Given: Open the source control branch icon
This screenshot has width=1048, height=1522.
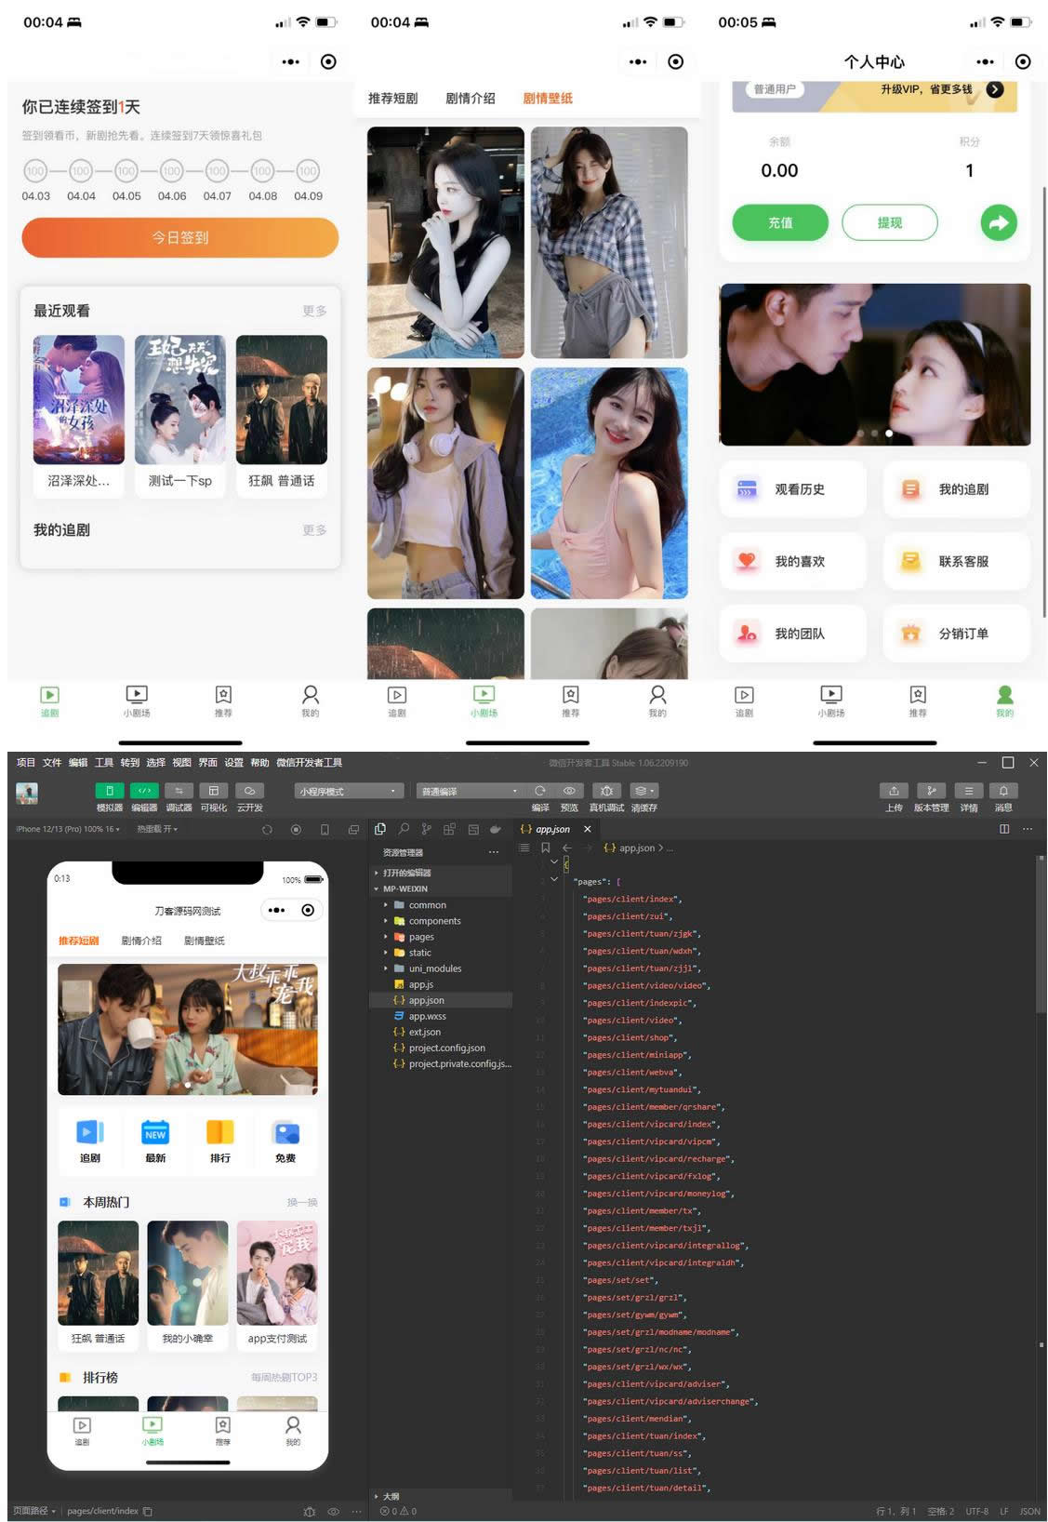Looking at the screenshot, I should (x=426, y=829).
